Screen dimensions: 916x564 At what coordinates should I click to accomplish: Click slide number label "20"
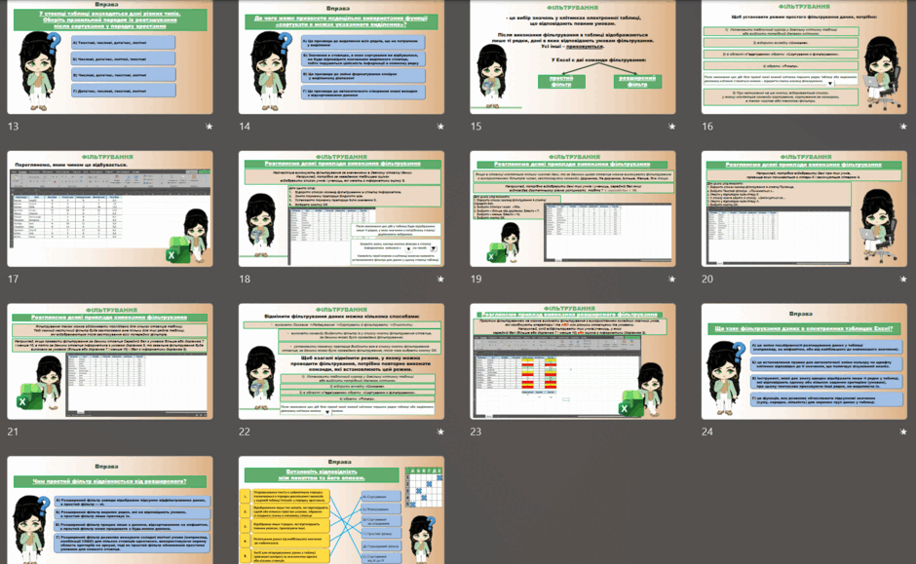pos(707,280)
